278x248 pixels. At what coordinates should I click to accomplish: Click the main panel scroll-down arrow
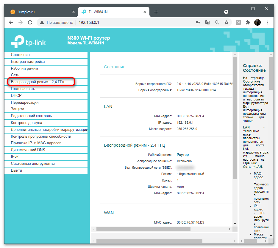[235, 224]
